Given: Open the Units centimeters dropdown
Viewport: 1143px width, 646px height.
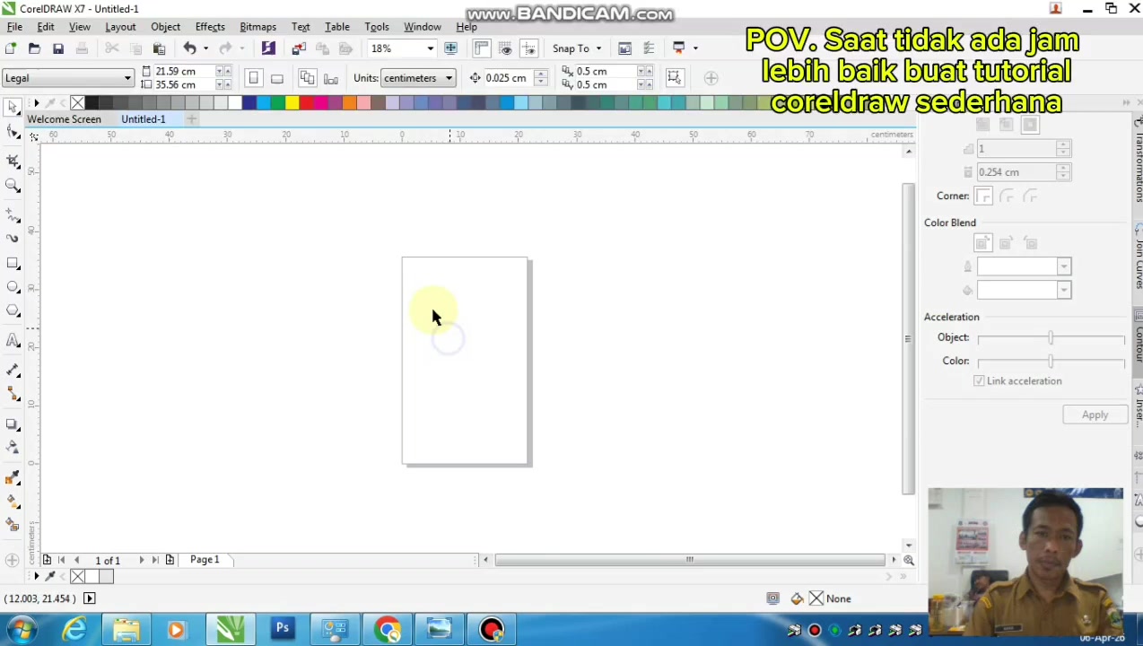Looking at the screenshot, I should [449, 78].
